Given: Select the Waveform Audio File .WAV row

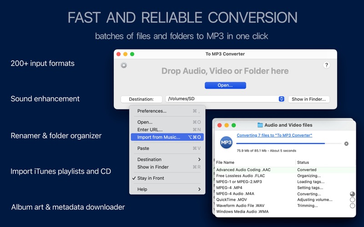Looking at the screenshot, I should (x=286, y=206).
